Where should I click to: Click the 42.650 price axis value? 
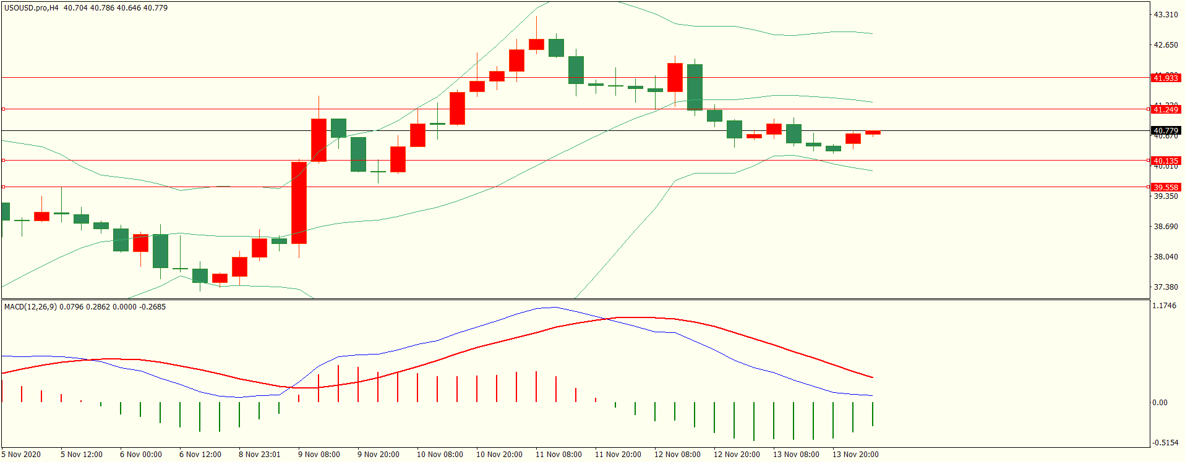pos(1166,45)
